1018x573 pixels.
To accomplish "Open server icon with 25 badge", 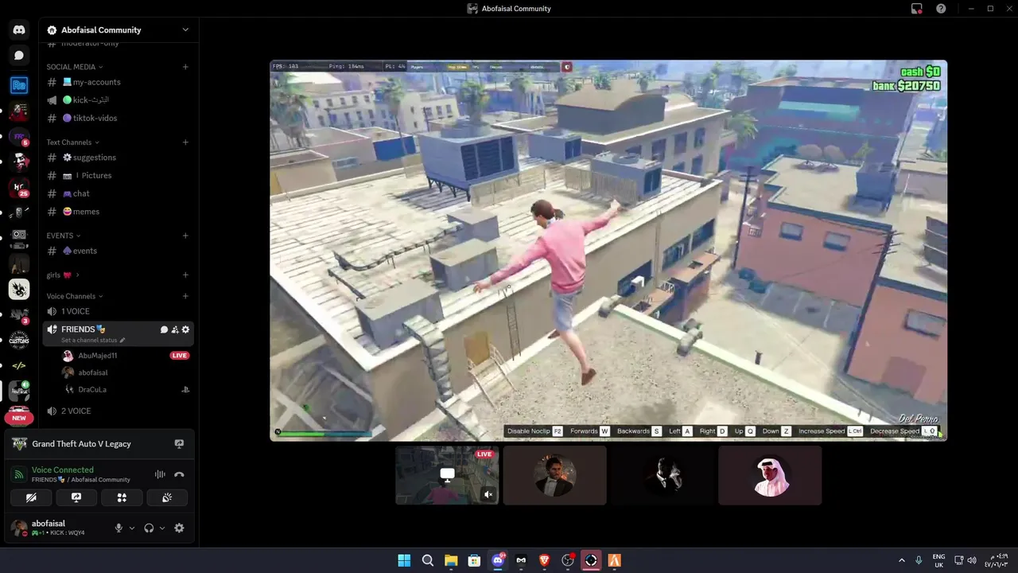I will (19, 189).
